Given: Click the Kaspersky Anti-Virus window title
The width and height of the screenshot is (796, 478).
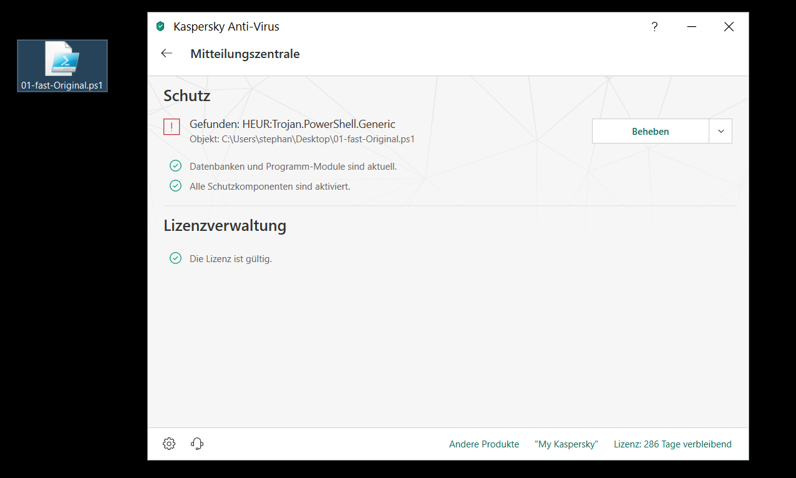Looking at the screenshot, I should [x=226, y=27].
